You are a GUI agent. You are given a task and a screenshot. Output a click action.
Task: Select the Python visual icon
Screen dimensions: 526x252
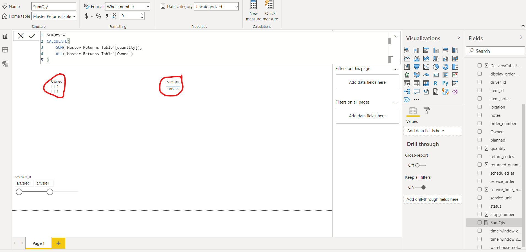(x=445, y=83)
